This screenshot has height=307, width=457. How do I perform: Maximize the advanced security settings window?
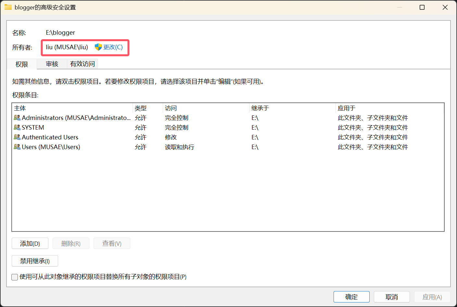[x=422, y=7]
